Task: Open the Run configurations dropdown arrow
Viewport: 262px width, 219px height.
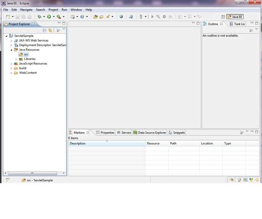Action: tap(54, 17)
